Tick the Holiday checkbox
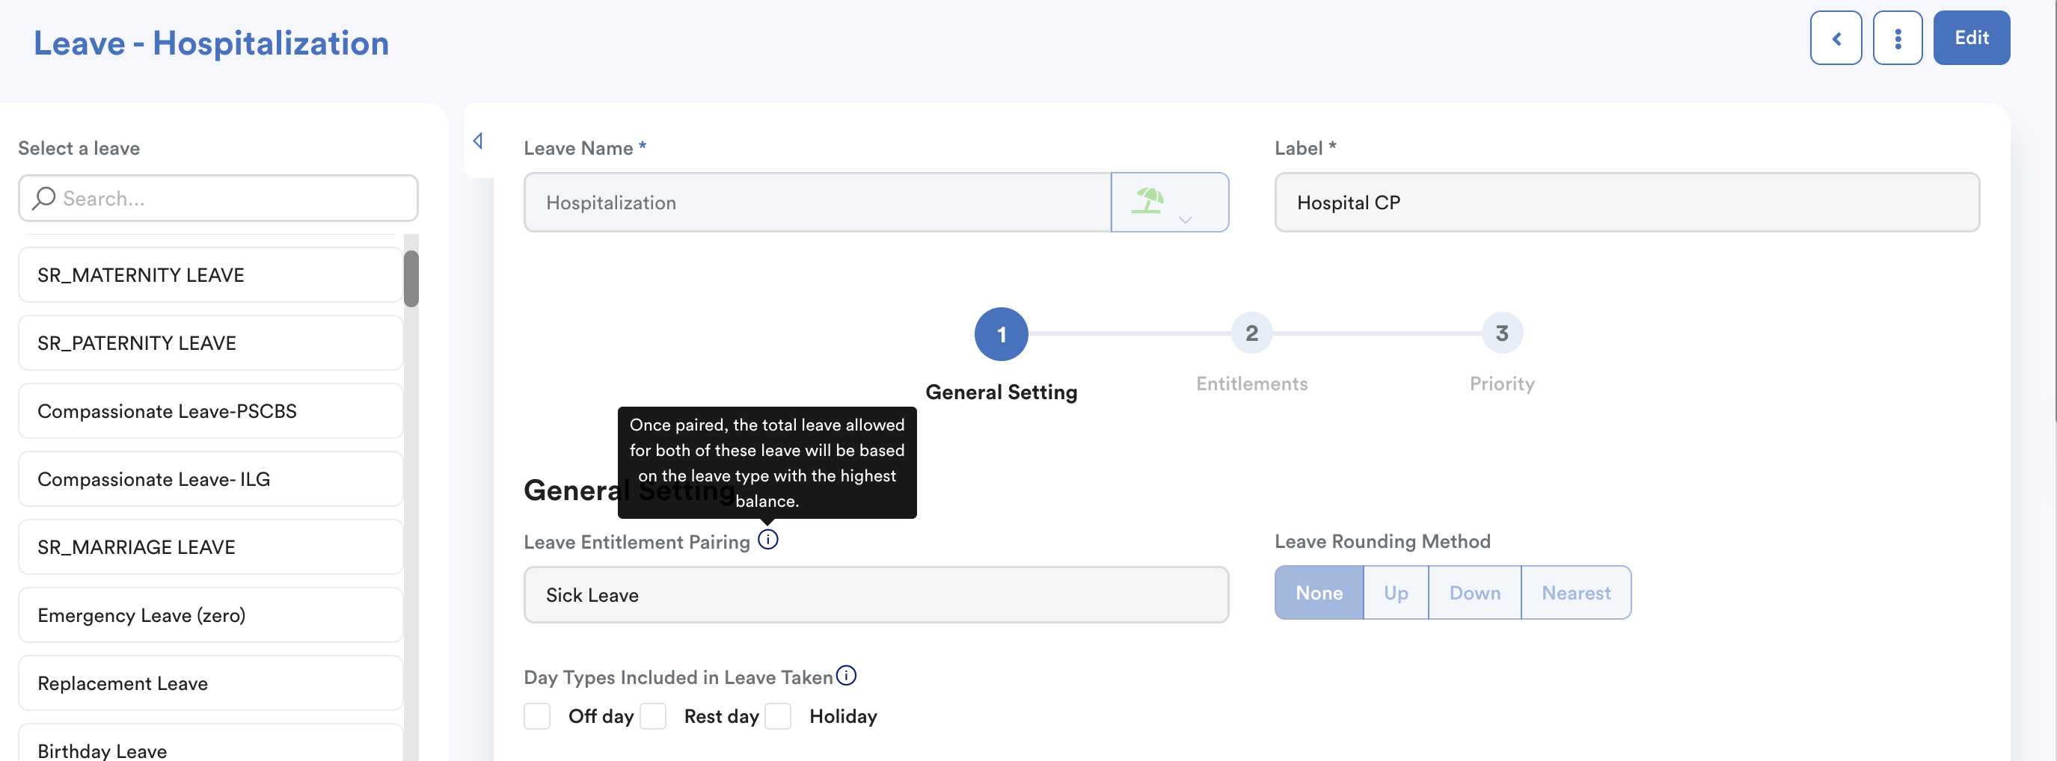 [x=778, y=716]
